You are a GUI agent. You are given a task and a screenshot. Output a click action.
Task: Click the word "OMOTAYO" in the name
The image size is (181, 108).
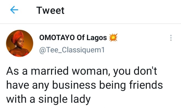click(x=57, y=38)
